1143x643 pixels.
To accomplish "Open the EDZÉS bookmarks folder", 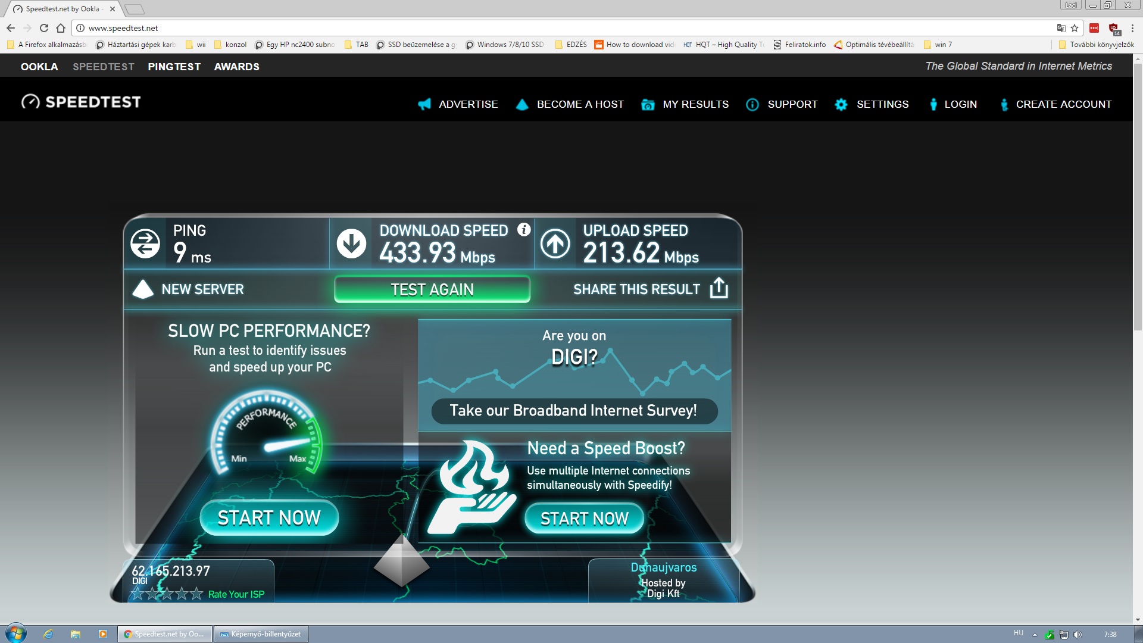I will 570,45.
